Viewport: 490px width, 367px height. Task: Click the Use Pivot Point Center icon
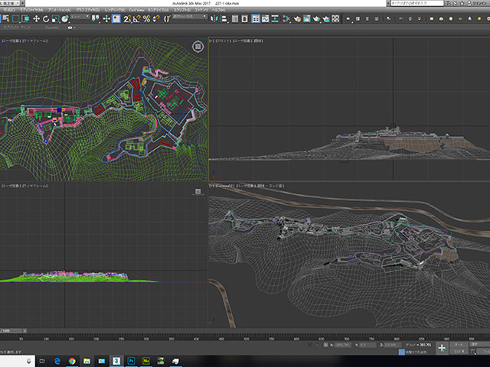pyautogui.click(x=95, y=19)
